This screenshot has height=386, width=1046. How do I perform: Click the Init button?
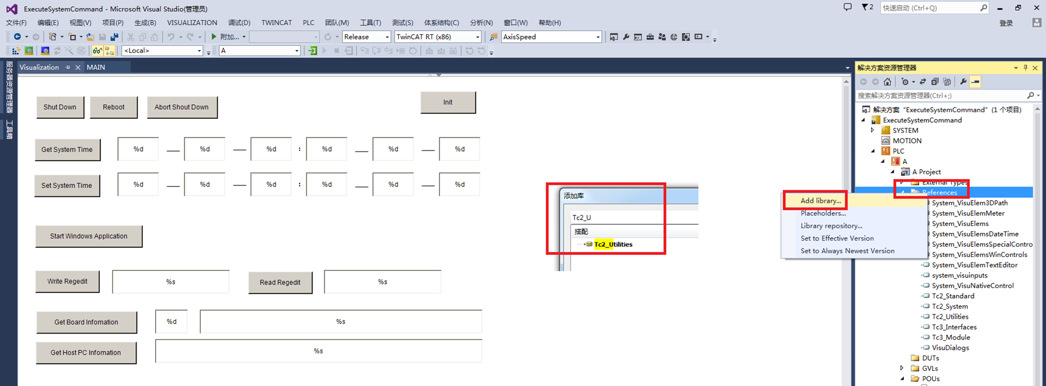click(448, 102)
